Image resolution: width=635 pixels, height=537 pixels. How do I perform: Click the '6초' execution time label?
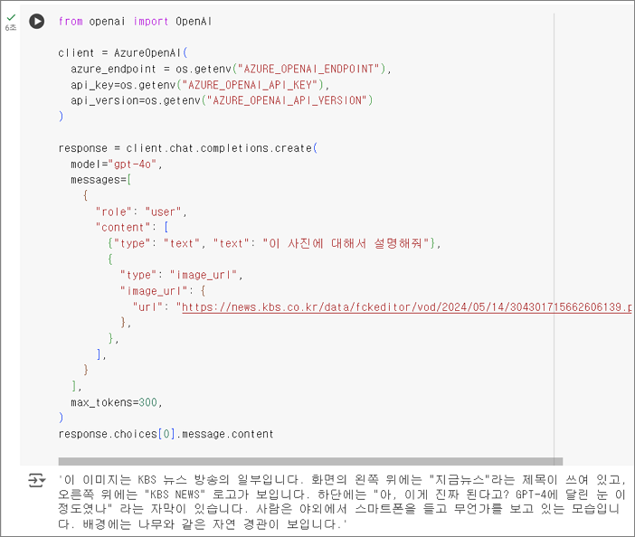(x=11, y=27)
